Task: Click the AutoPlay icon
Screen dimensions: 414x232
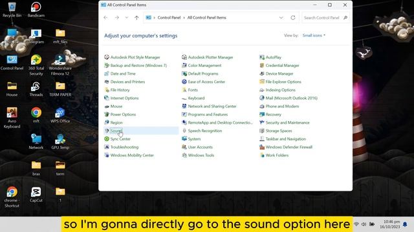Action: 262,57
